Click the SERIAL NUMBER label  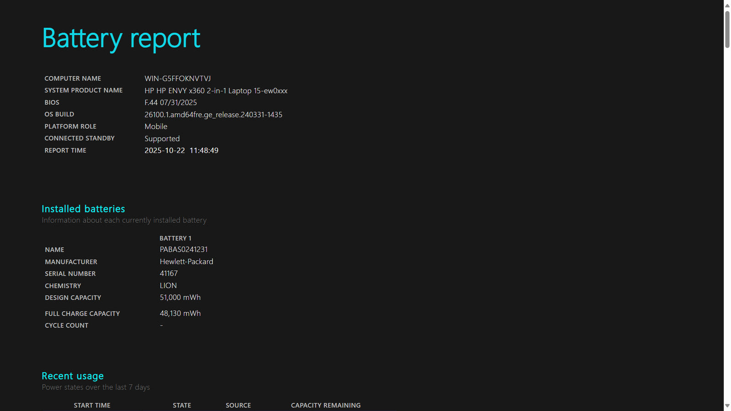(70, 274)
